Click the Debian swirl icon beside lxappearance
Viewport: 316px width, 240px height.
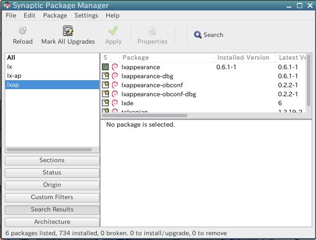click(115, 67)
